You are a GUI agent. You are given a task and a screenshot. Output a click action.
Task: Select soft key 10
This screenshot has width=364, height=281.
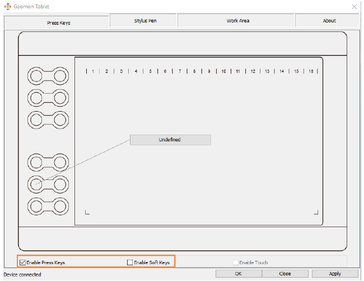tap(223, 71)
